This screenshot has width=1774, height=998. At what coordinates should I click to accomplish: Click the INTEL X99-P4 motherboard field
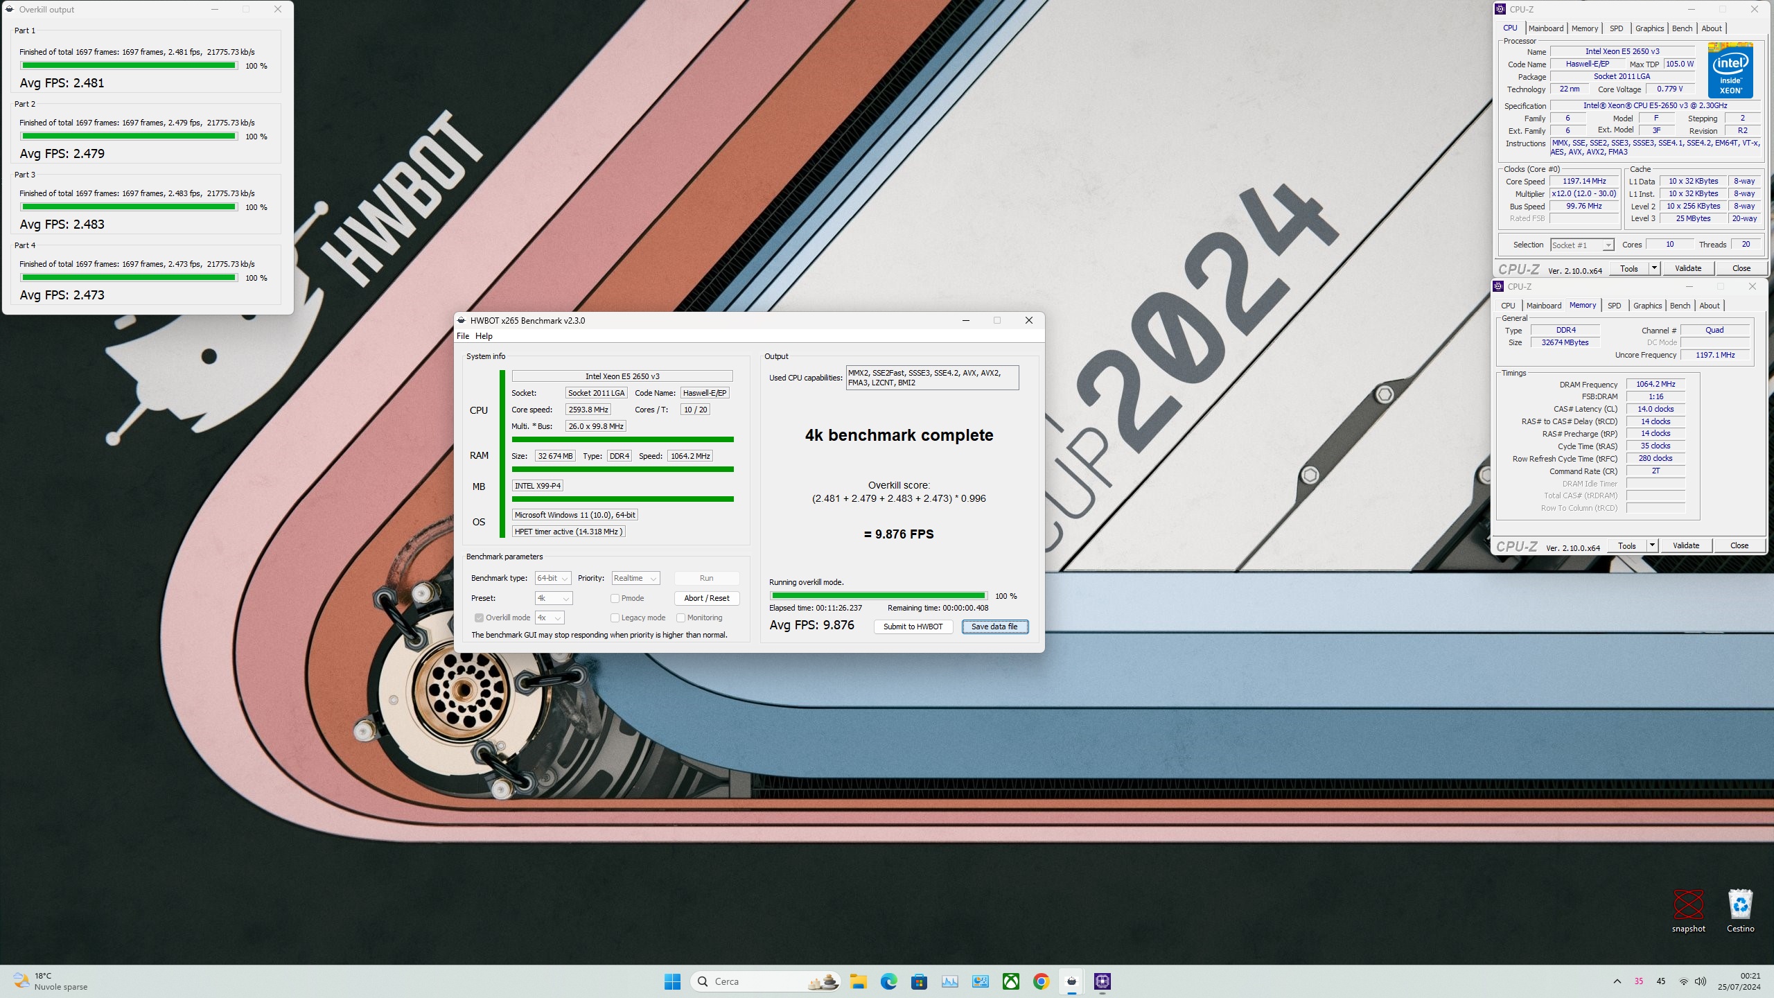(x=538, y=486)
